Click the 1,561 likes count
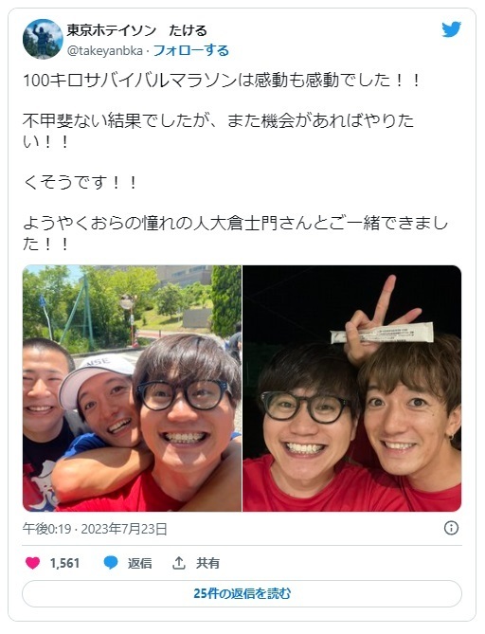Viewport: 485px width, 634px height. (x=64, y=563)
